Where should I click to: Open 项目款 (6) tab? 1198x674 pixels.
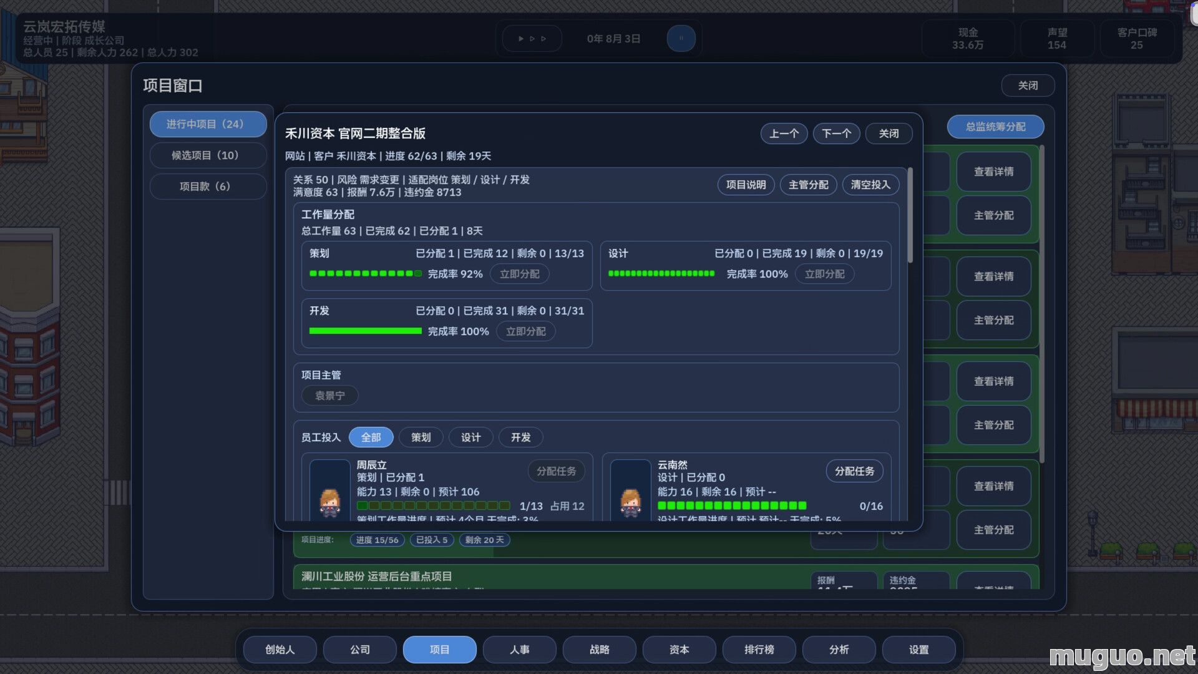[x=208, y=187]
